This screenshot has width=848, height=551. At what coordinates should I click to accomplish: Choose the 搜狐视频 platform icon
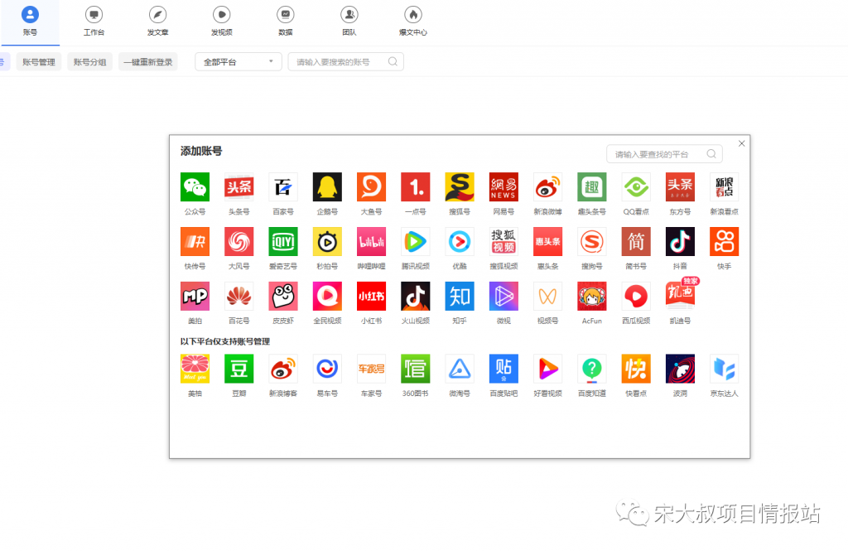point(503,242)
